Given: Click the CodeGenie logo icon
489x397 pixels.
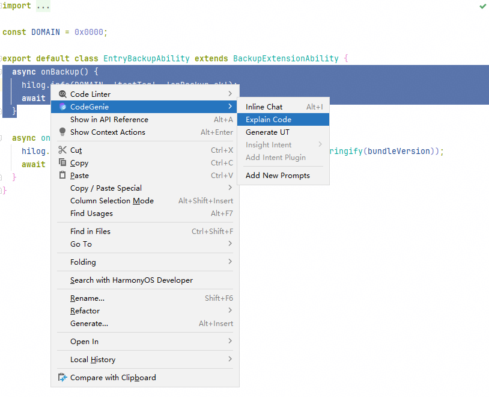Looking at the screenshot, I should coord(62,107).
